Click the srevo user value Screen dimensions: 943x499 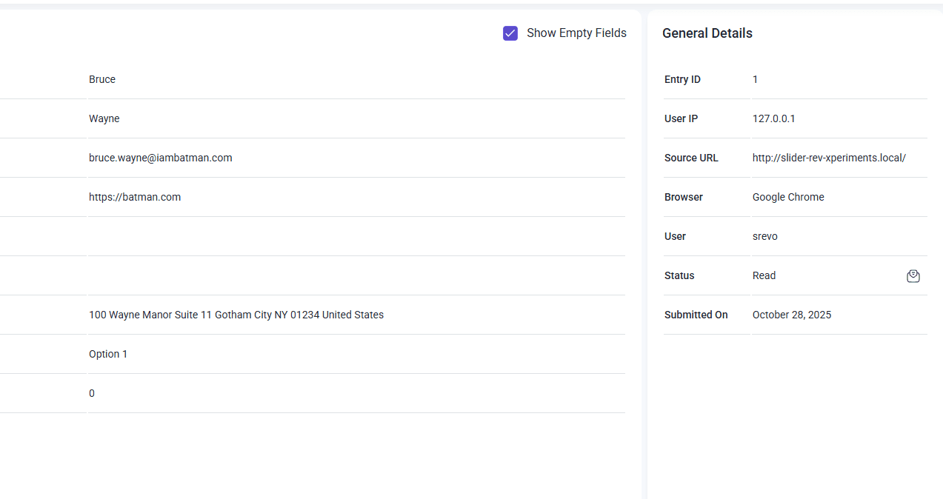(x=764, y=236)
